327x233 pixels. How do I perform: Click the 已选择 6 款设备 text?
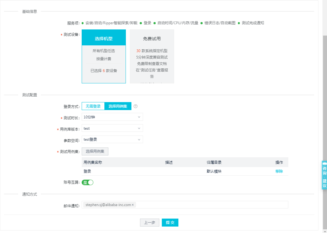coord(103,71)
